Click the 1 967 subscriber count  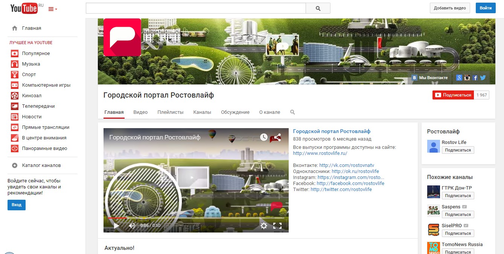(x=482, y=95)
